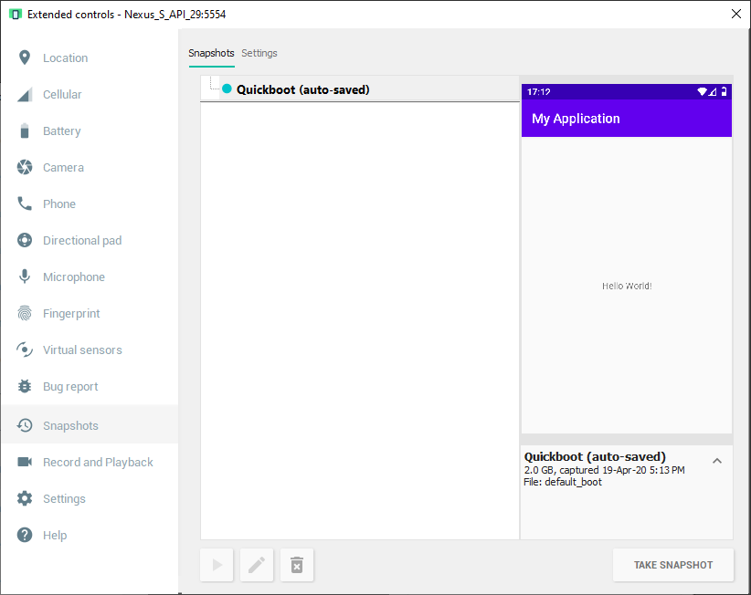Select the Quickboot (auto-saved) snapshot
The image size is (751, 595).
(302, 89)
